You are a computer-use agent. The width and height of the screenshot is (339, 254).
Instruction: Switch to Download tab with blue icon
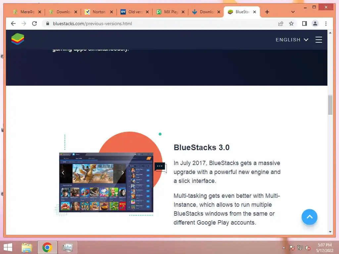[207, 12]
